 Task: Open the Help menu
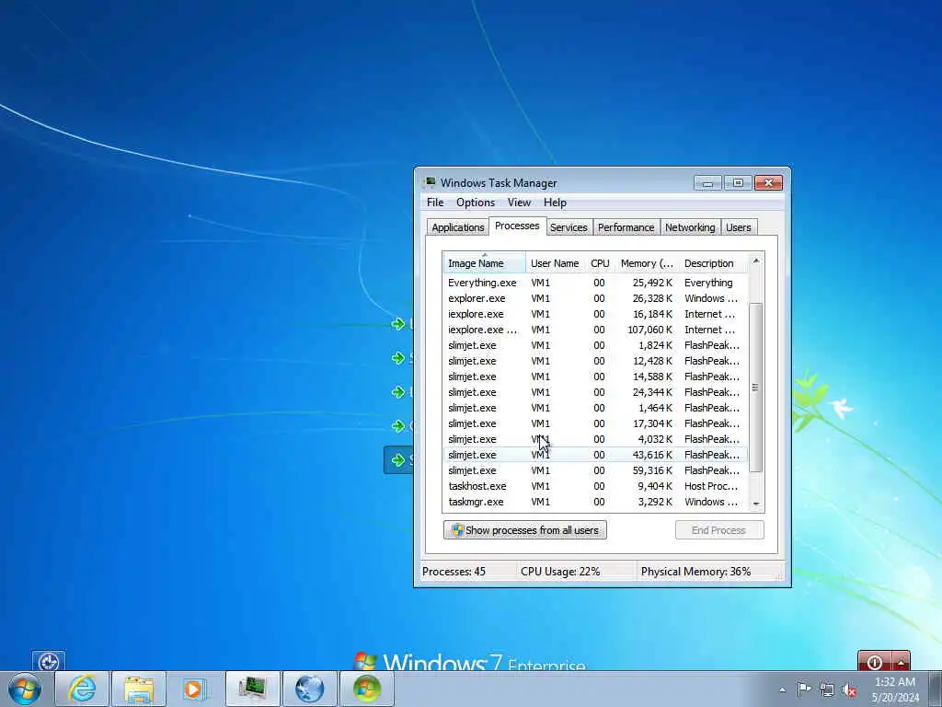555,203
